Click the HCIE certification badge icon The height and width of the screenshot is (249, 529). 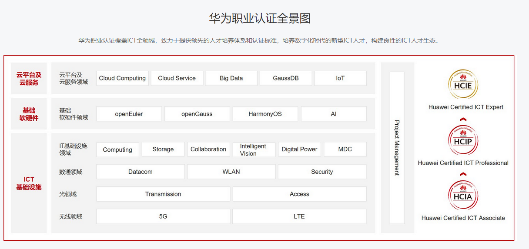[x=463, y=84]
